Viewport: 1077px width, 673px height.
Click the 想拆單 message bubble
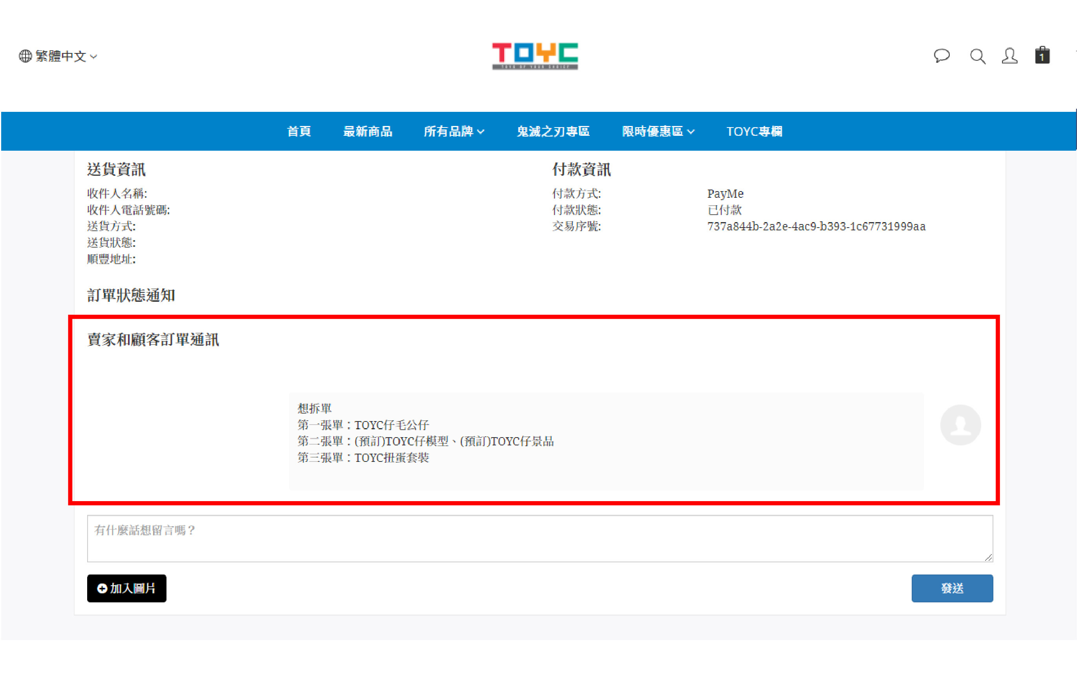tap(605, 441)
